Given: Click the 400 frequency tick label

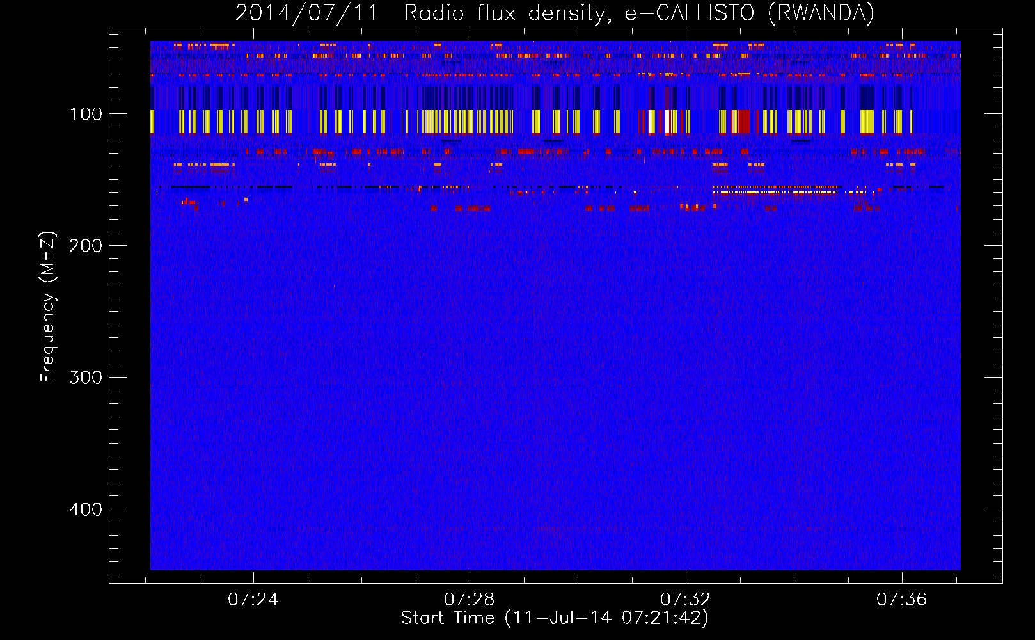Looking at the screenshot, I should (x=86, y=509).
